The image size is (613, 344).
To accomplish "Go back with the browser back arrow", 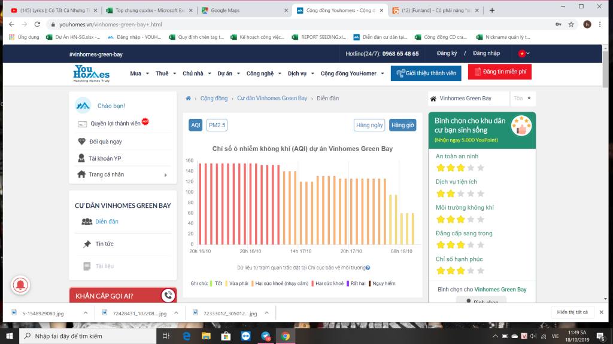I will pos(12,24).
